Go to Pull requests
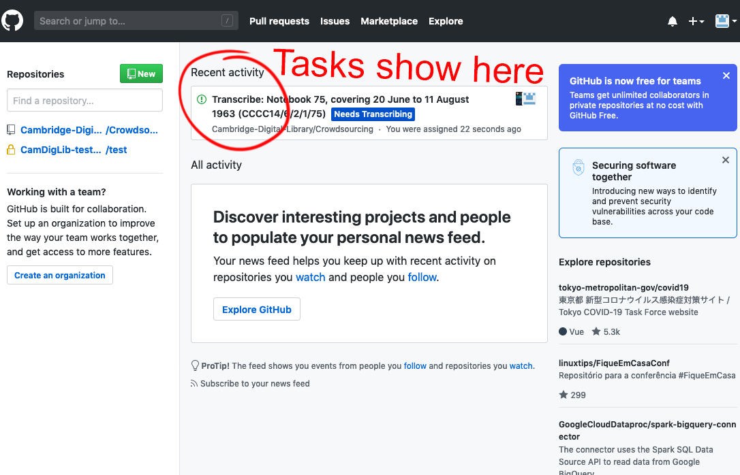Viewport: 740px width, 475px height. point(279,21)
